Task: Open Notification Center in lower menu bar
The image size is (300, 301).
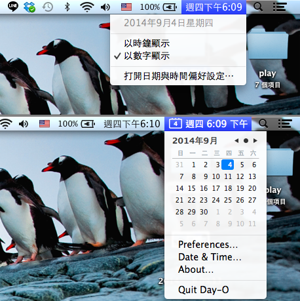Action: [285, 124]
